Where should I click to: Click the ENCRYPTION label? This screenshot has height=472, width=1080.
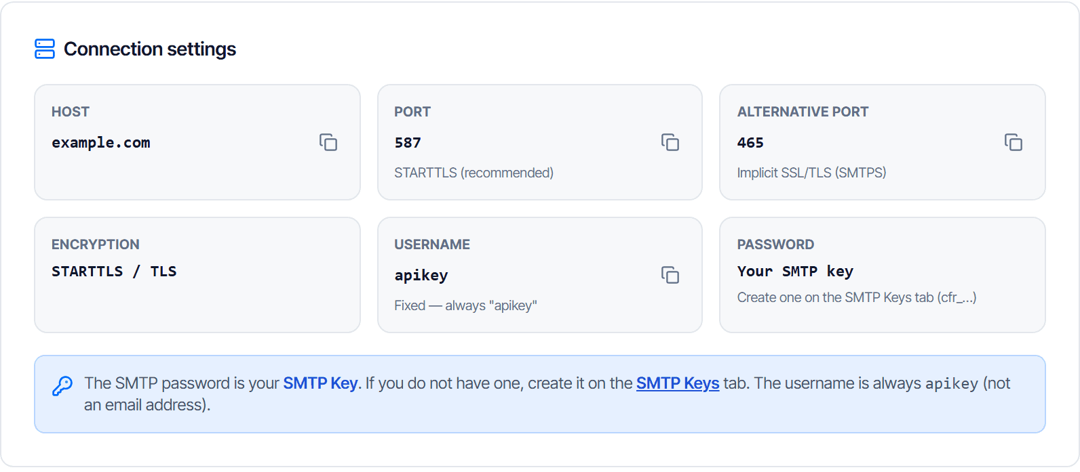point(96,244)
